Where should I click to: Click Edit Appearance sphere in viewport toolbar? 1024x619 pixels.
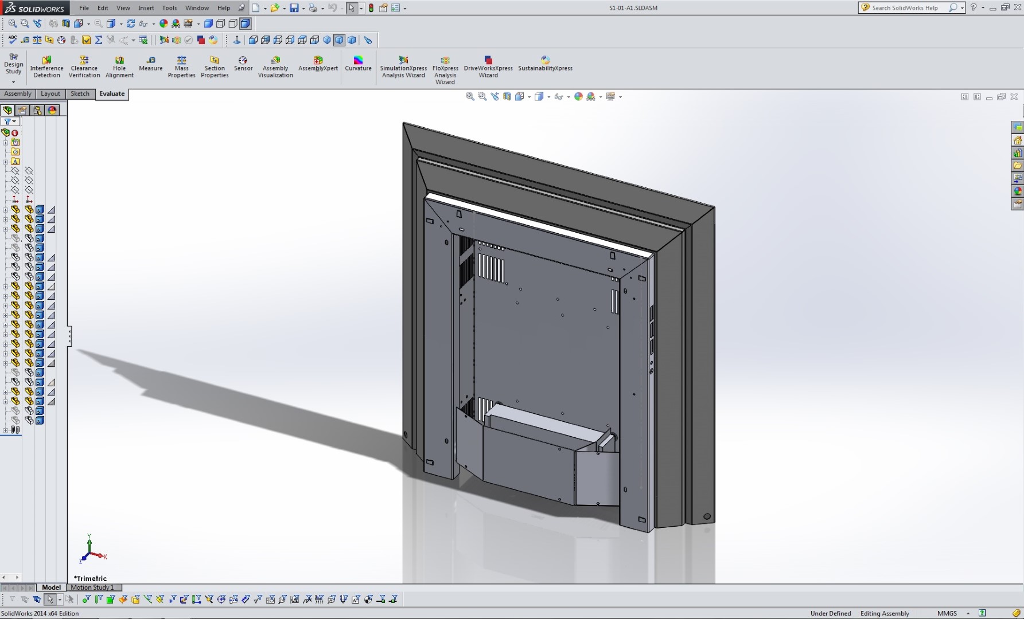(x=578, y=96)
